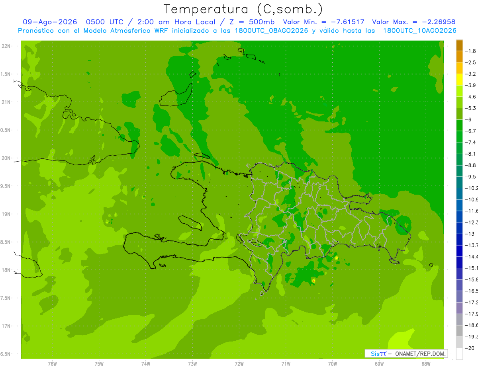Click the "71W" longitude axis label
The height and width of the screenshot is (369, 478).
tap(286, 364)
